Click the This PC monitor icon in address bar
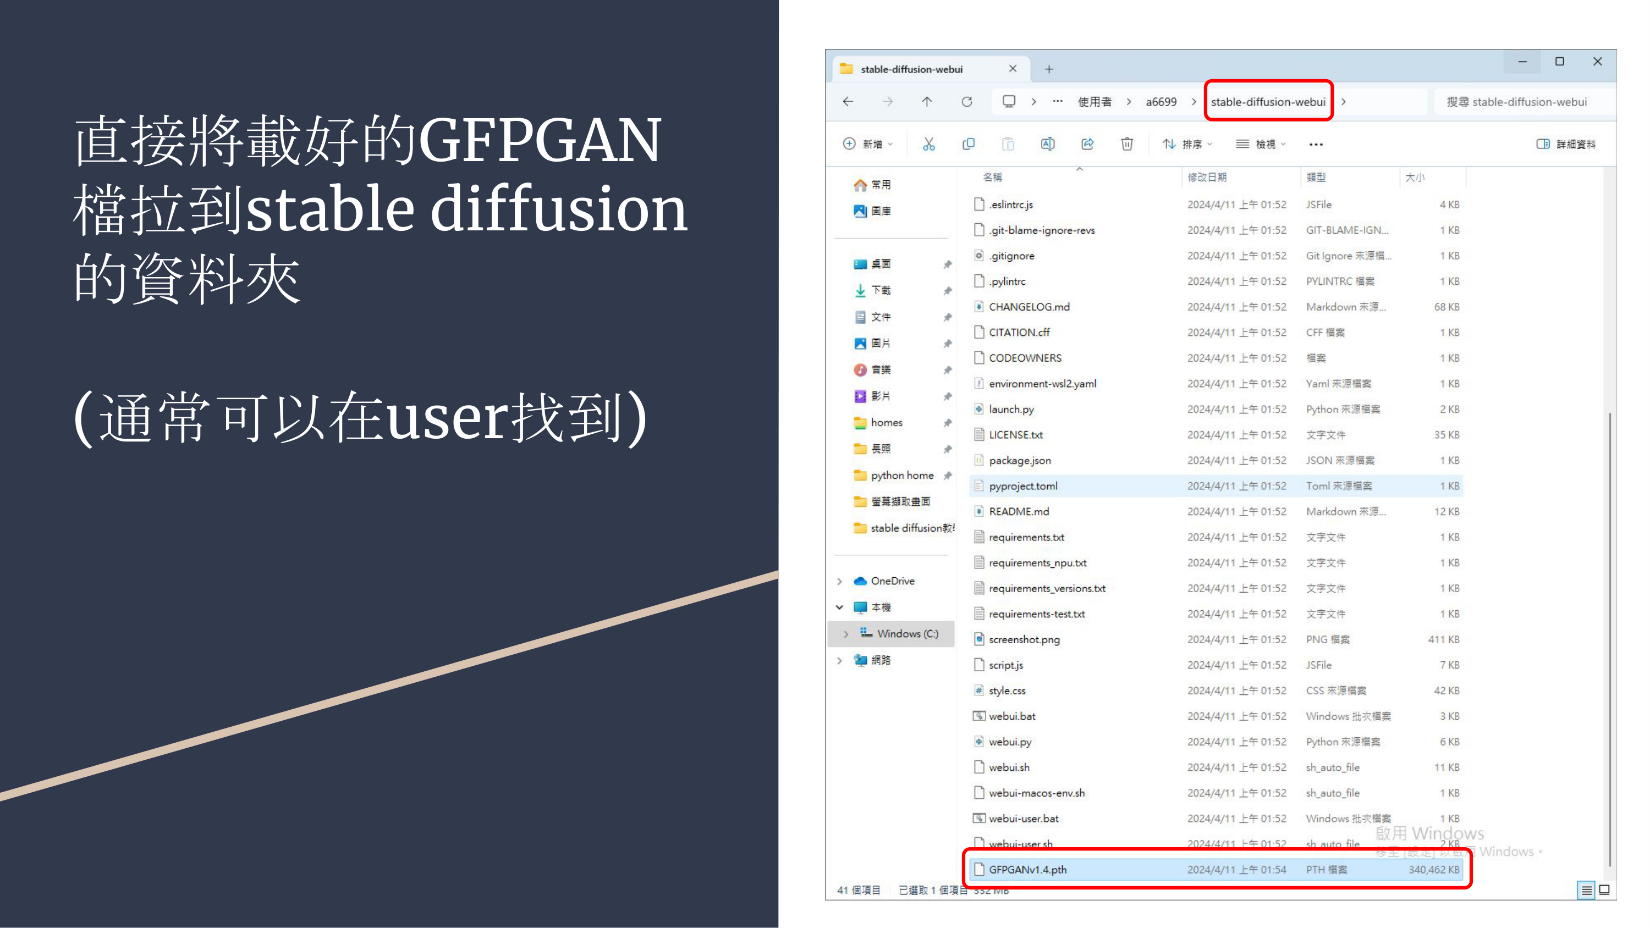The image size is (1650, 928). pos(1009,101)
